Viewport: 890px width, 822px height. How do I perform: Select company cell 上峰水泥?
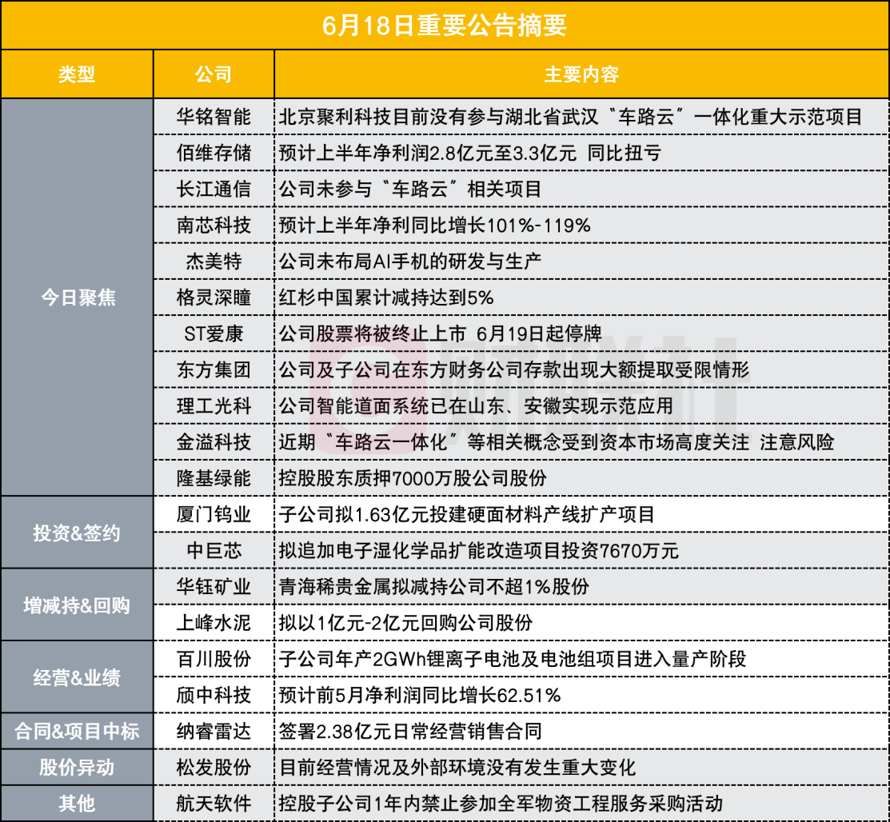(214, 623)
